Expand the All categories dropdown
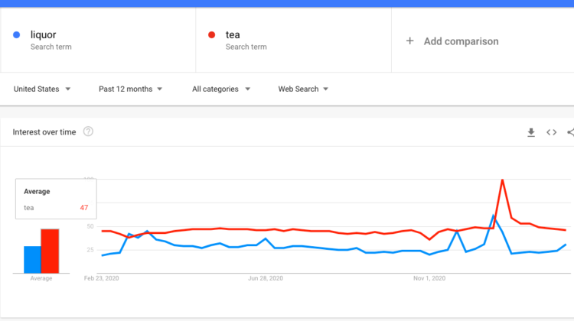The height and width of the screenshot is (321, 574). click(x=220, y=89)
